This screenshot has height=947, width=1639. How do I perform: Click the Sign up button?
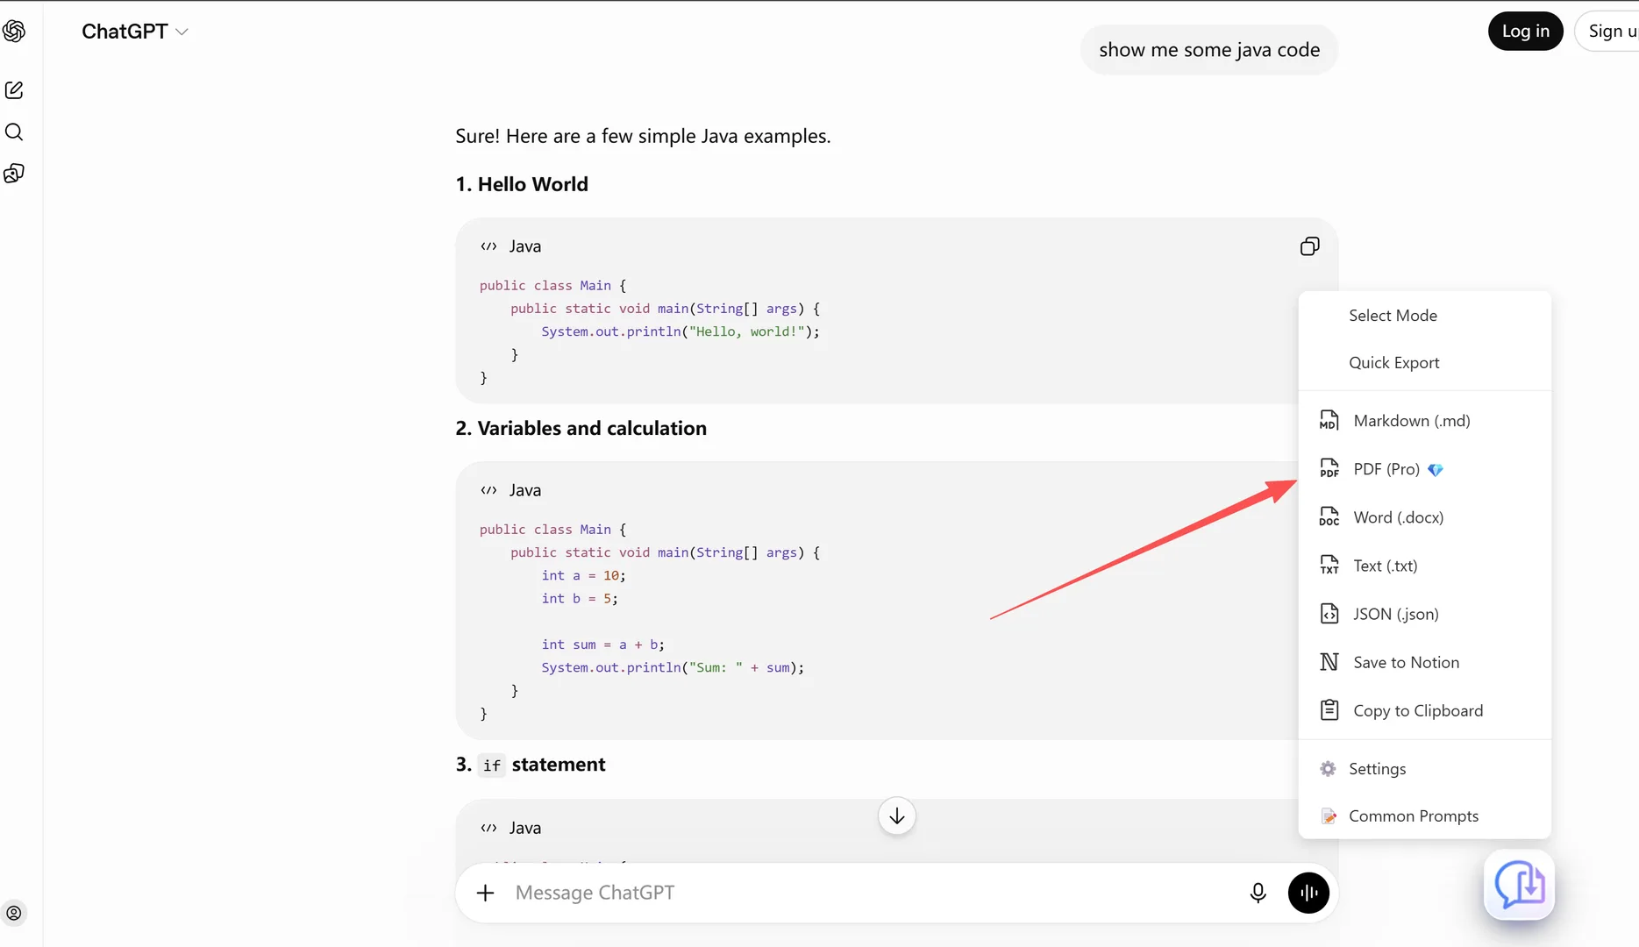(x=1609, y=32)
